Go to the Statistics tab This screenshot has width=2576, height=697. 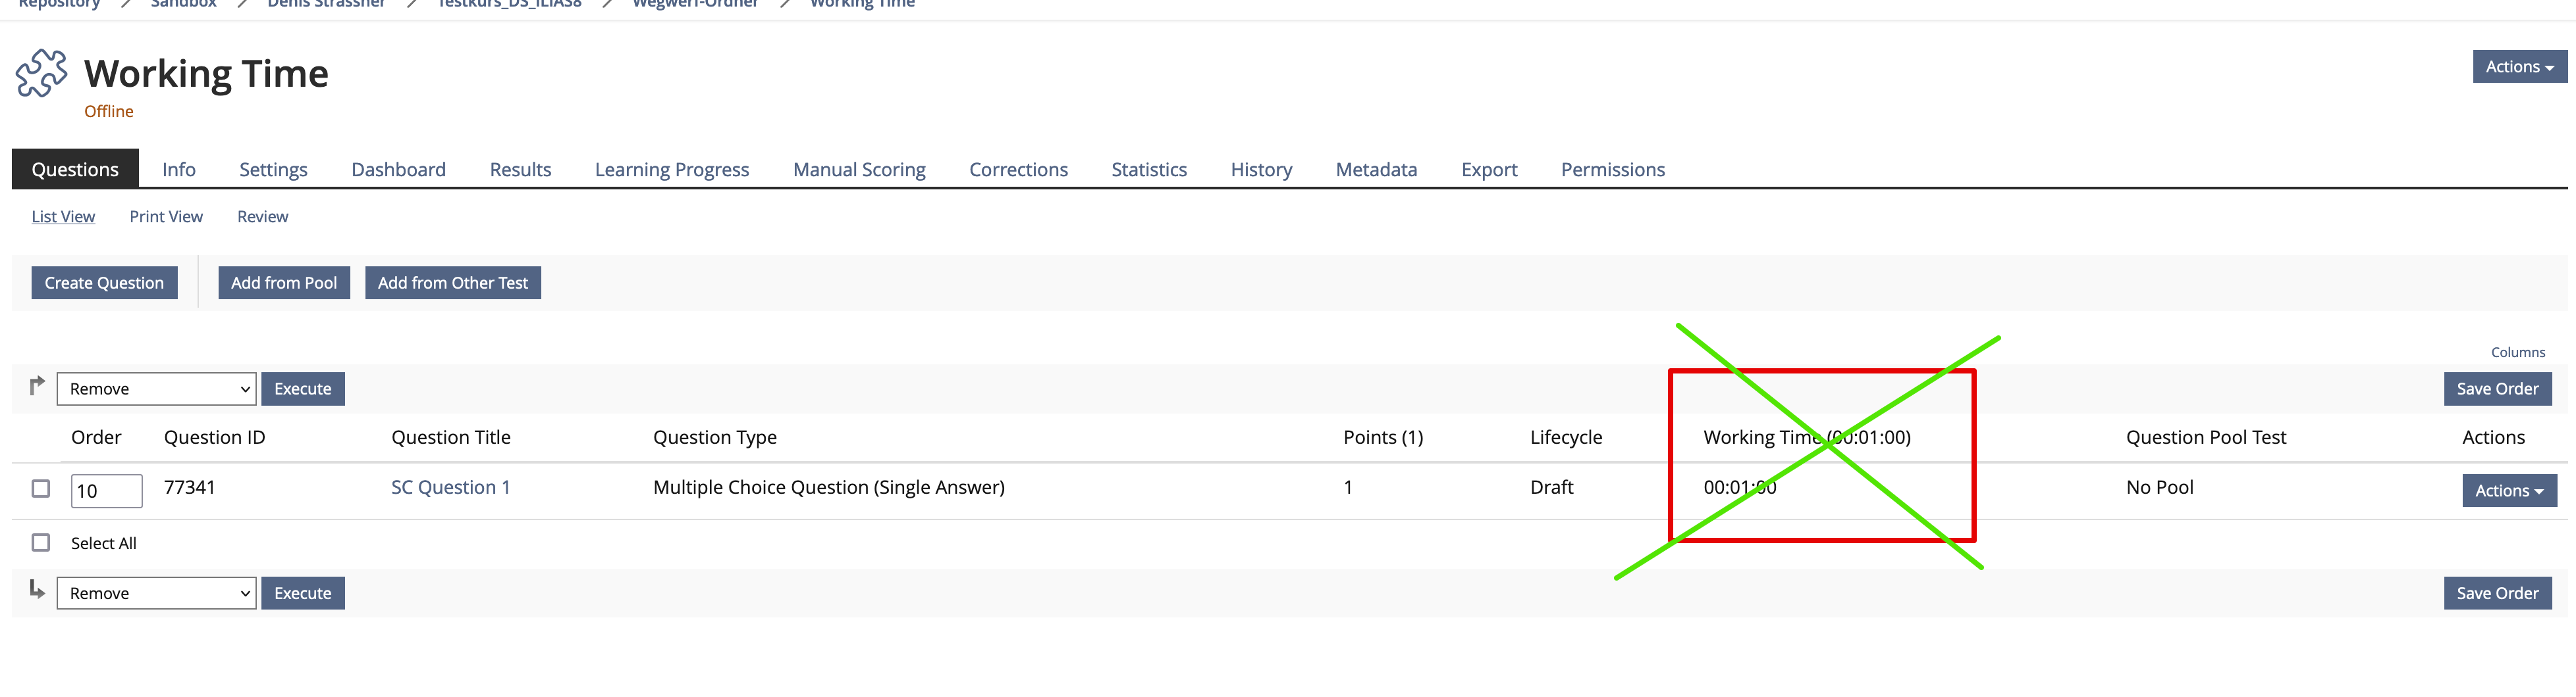click(1148, 170)
